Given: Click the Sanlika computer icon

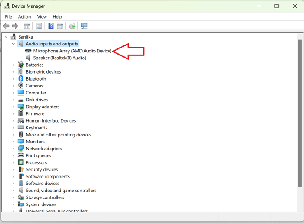Looking at the screenshot, I should pyautogui.click(x=13, y=37).
